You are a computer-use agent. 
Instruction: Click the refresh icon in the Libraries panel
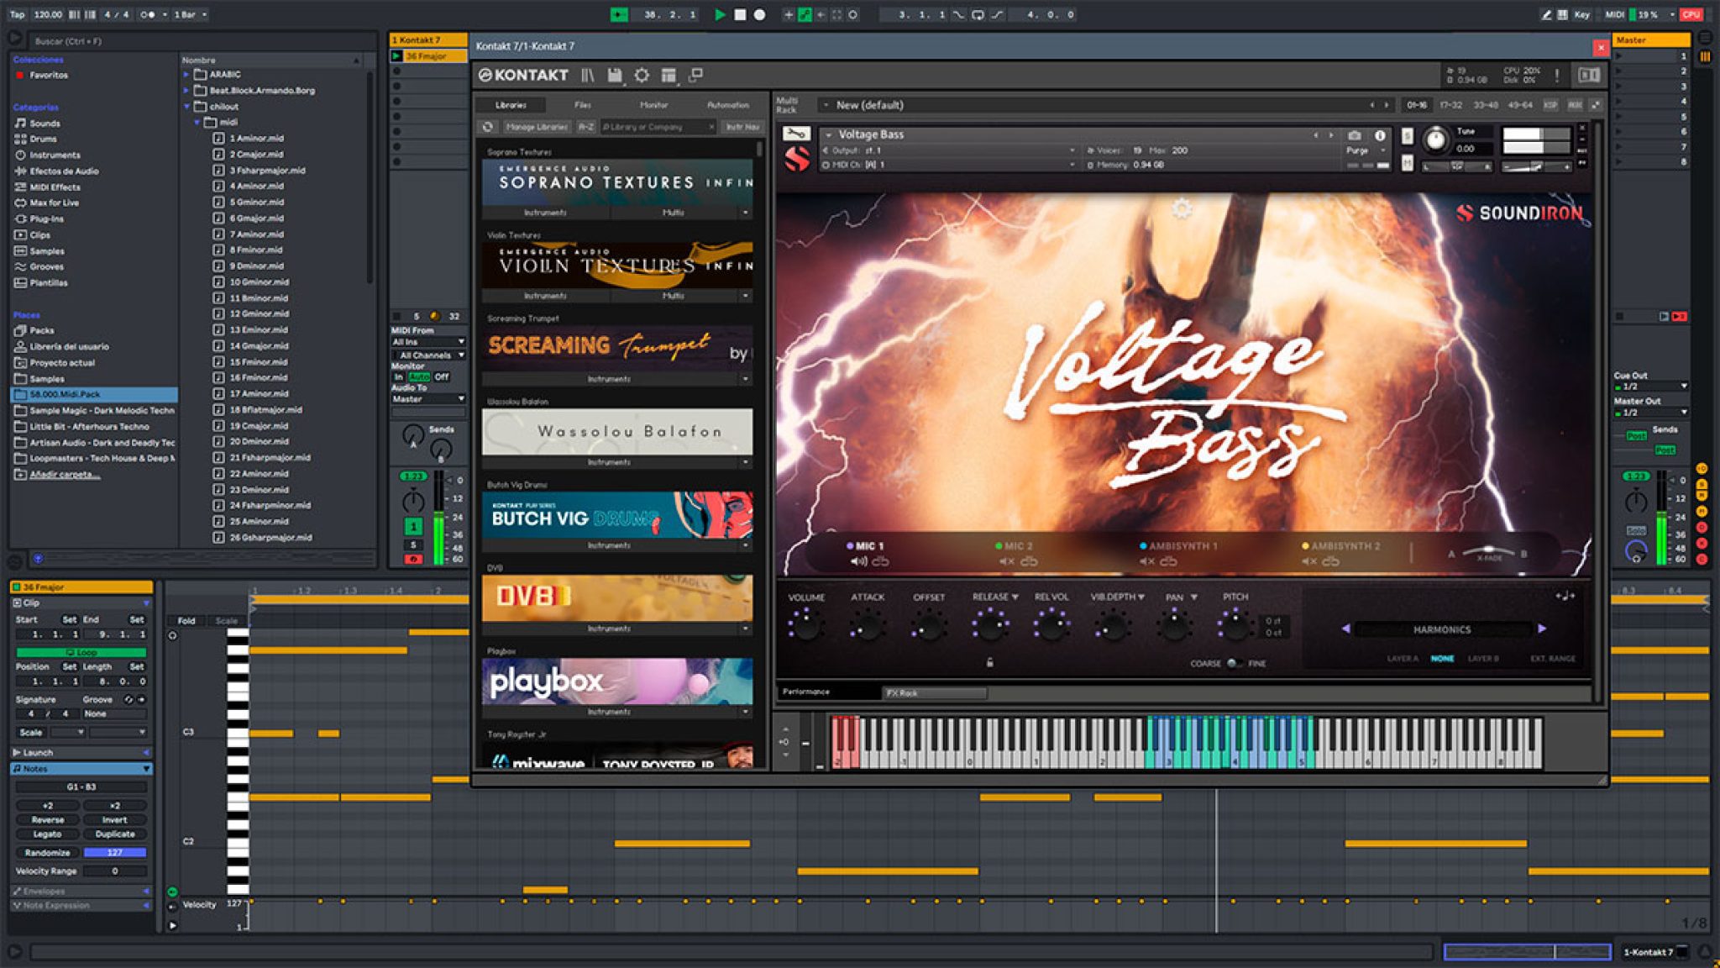pyautogui.click(x=488, y=127)
